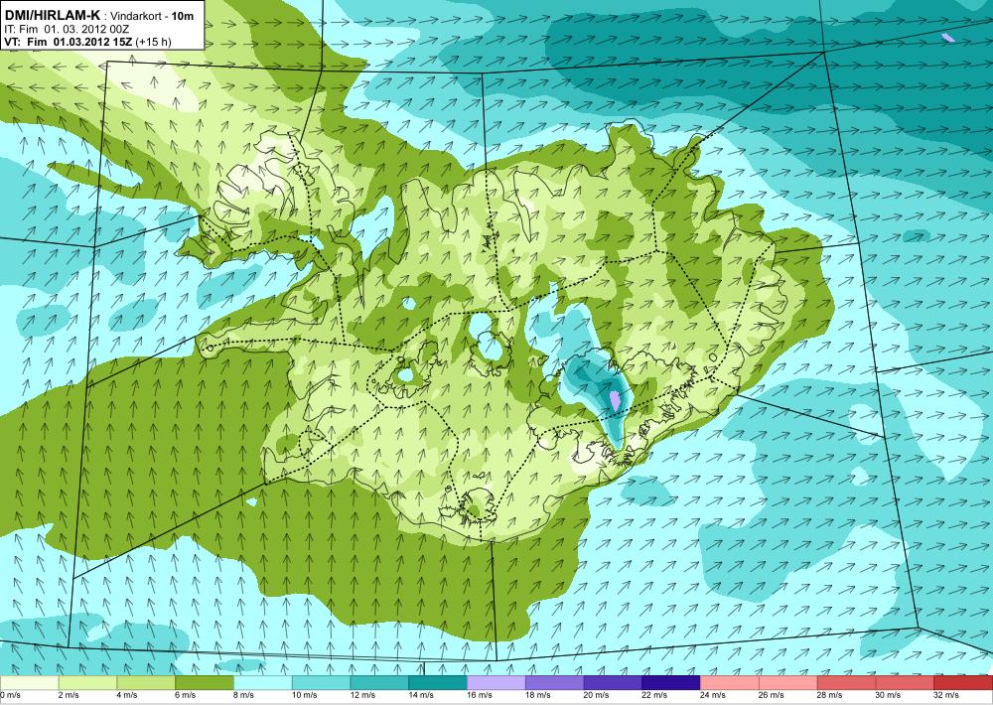Viewport: 993px width, 705px height.
Task: Click the 12–14 m/s teal legend swatch
Action: (x=379, y=683)
